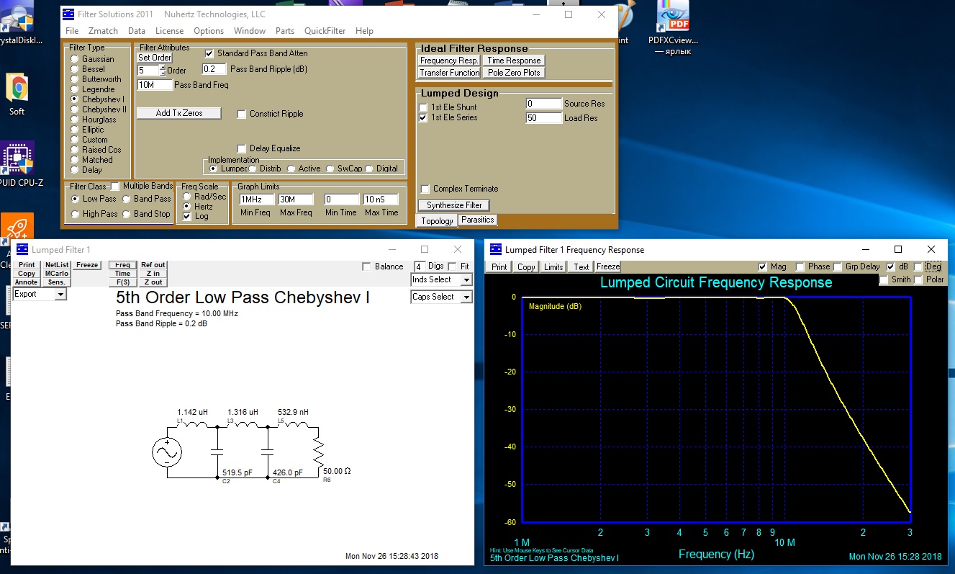This screenshot has width=955, height=574.
Task: Click the Pass Band Ripple input field
Action: tap(214, 69)
